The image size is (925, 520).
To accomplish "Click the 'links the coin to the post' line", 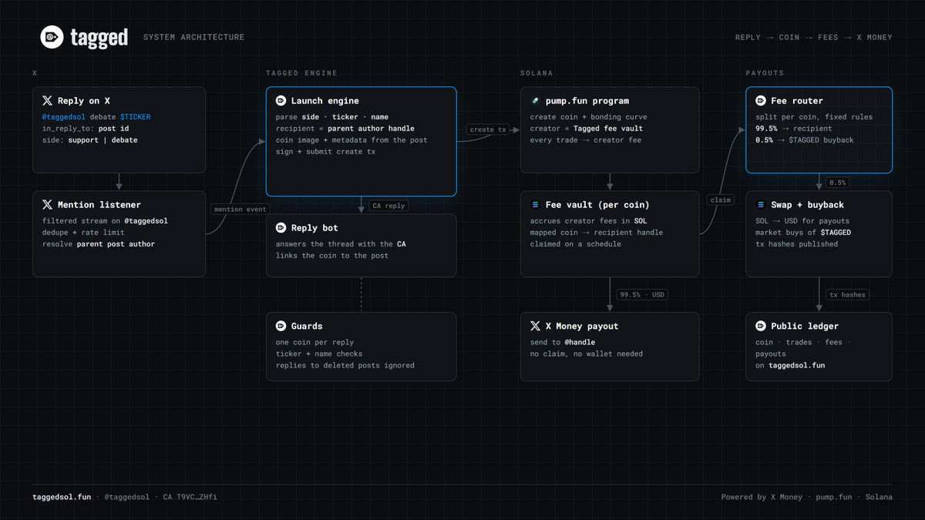I will pos(331,256).
